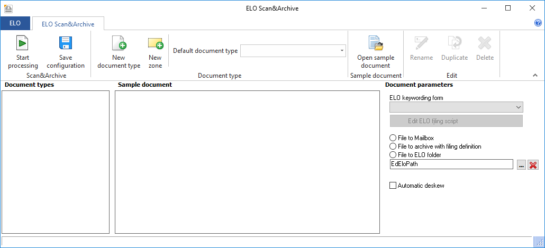Click the Rename ribbon icon
This screenshot has width=545, height=248.
click(x=421, y=43)
